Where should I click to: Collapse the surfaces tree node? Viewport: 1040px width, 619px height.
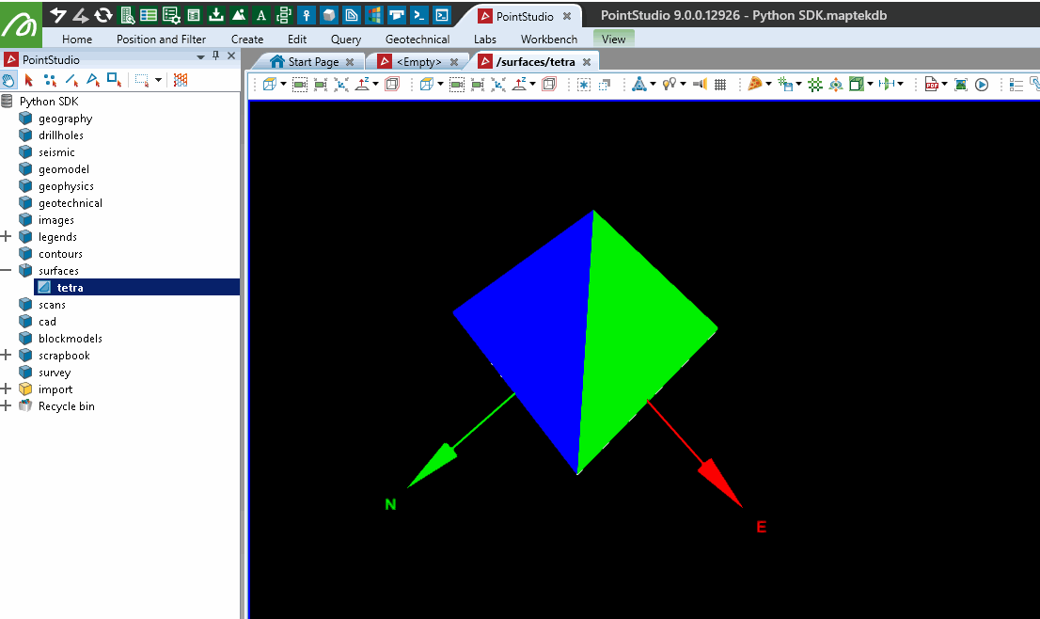point(7,271)
